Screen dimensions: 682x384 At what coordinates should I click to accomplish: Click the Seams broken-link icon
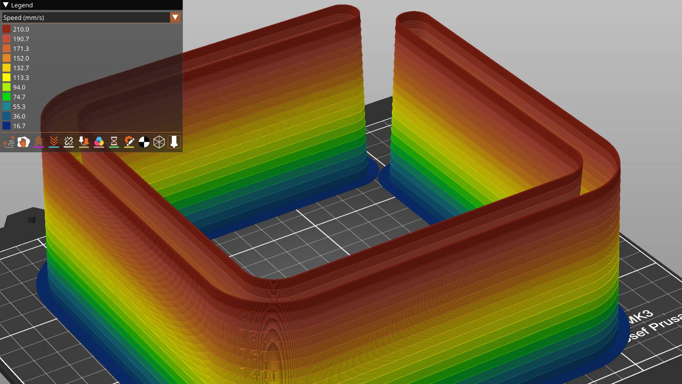tap(69, 142)
